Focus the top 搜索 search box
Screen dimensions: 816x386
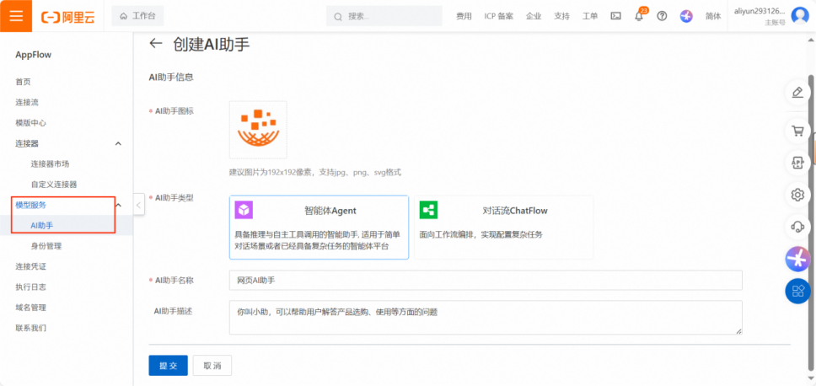(384, 16)
